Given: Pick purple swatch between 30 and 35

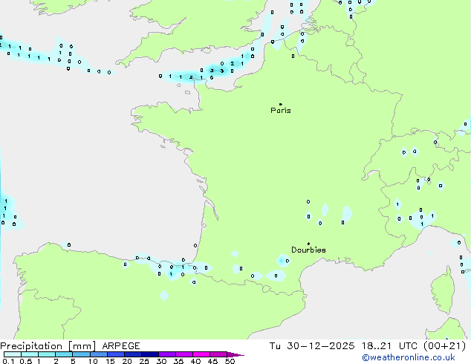Looking at the screenshot, I should click(168, 354).
